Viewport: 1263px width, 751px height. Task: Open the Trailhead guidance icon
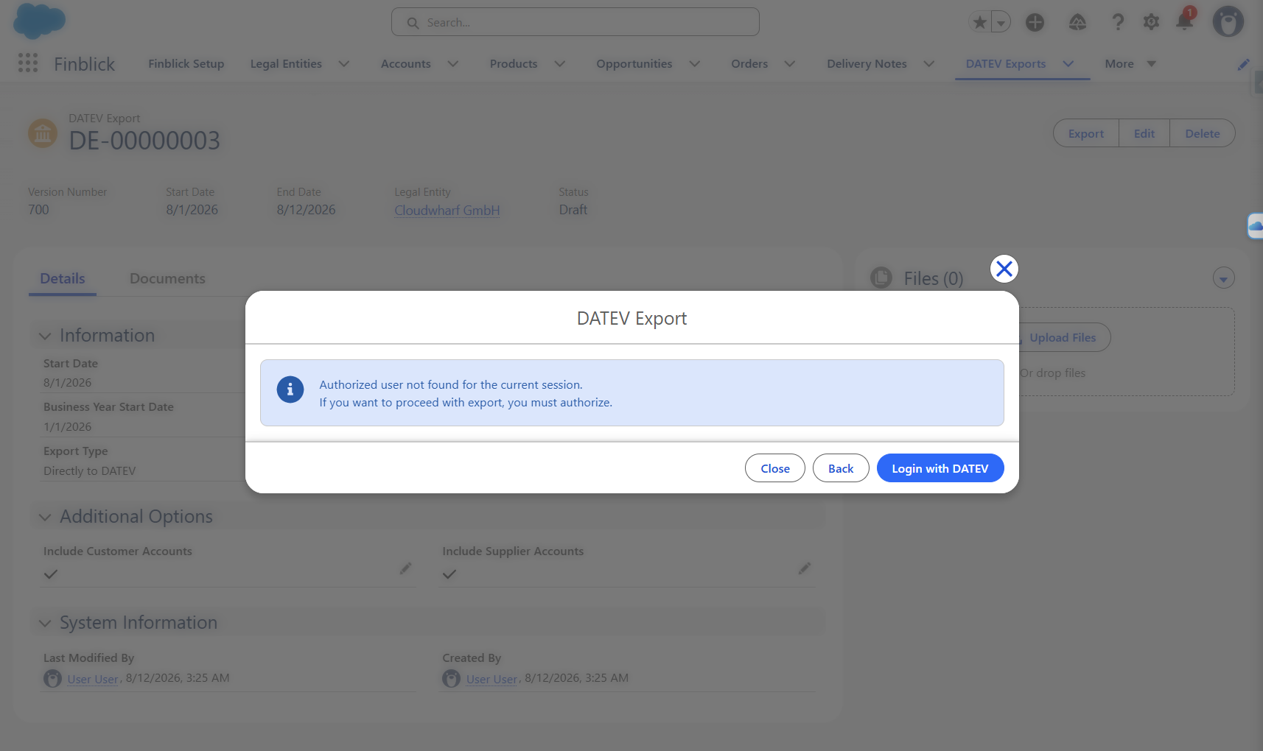tap(1077, 22)
